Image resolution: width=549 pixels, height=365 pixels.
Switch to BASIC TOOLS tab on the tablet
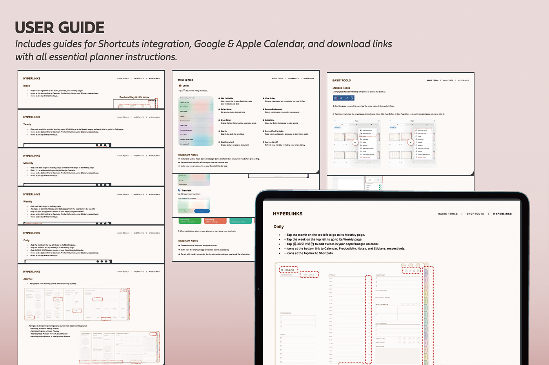(x=448, y=214)
